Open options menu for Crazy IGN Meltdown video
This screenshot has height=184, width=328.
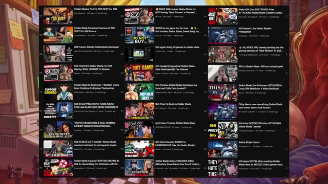click(x=286, y=93)
